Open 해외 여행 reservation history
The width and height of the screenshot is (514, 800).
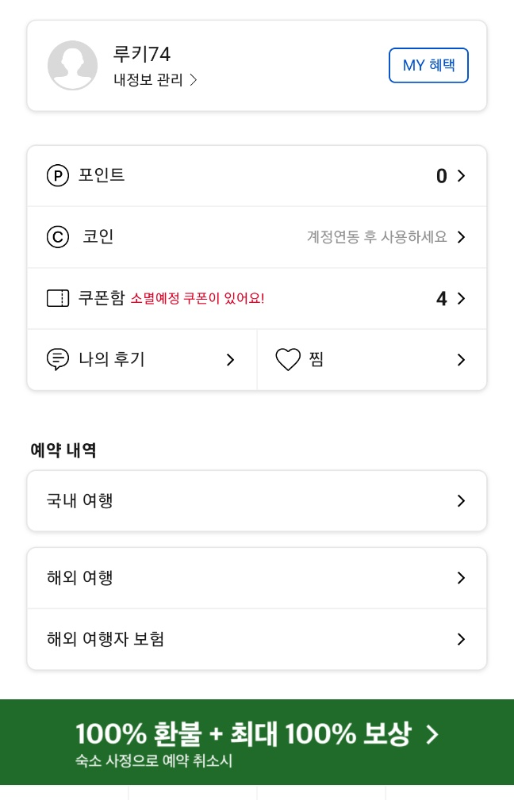[256, 578]
